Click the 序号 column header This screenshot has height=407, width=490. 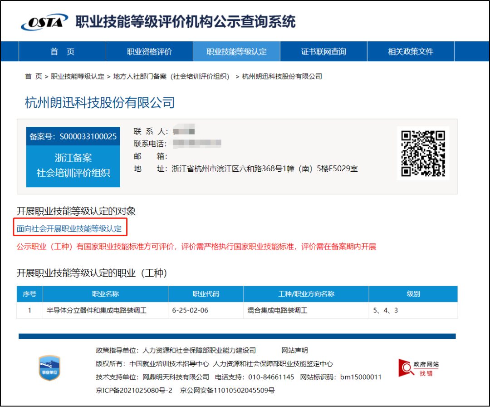click(29, 294)
